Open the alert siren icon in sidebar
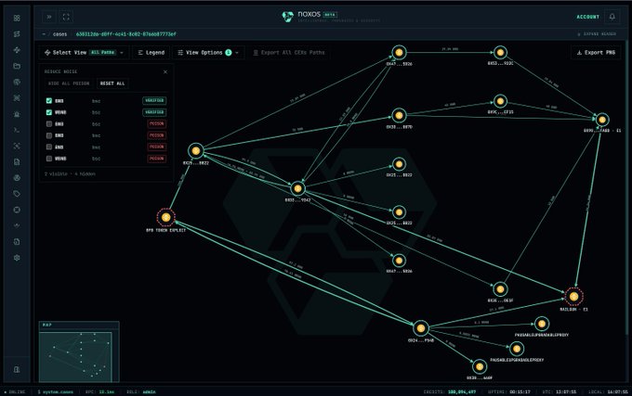This screenshot has height=396, width=632. point(17,114)
